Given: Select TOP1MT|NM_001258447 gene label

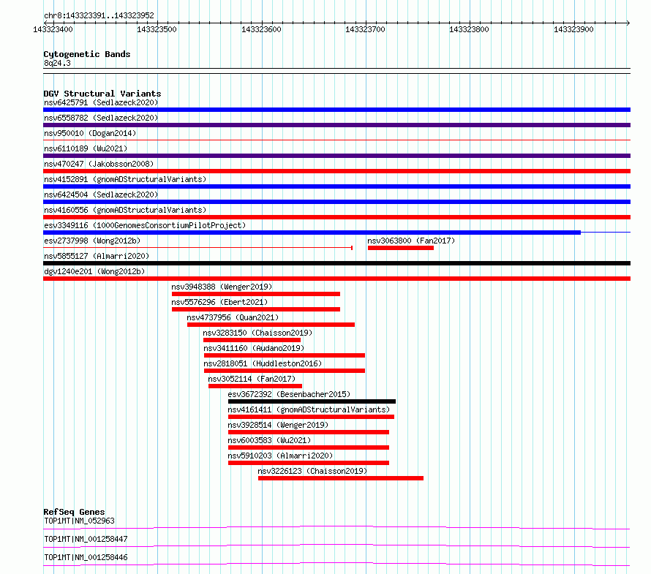Looking at the screenshot, I should (x=86, y=539).
